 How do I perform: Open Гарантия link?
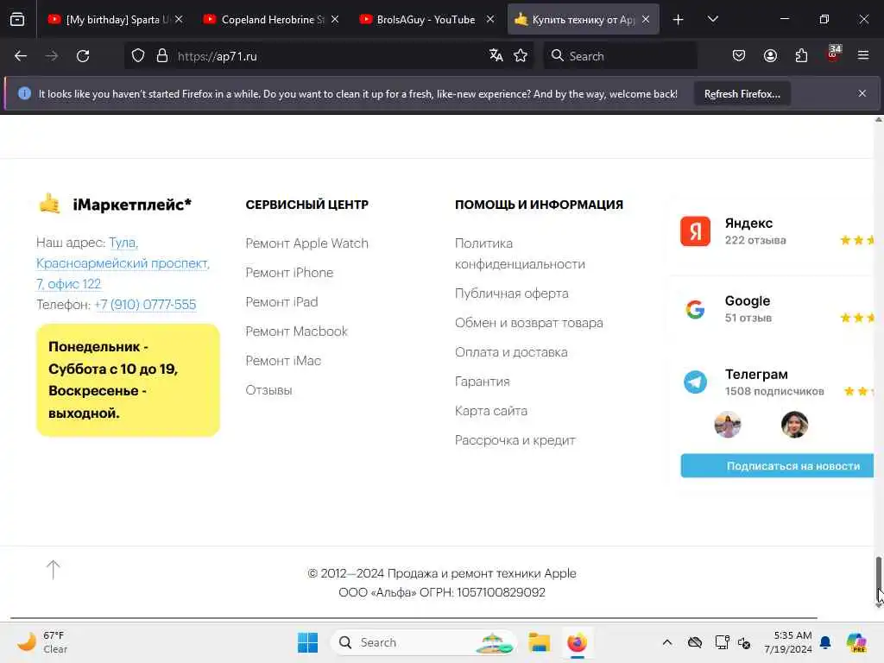pyautogui.click(x=482, y=381)
